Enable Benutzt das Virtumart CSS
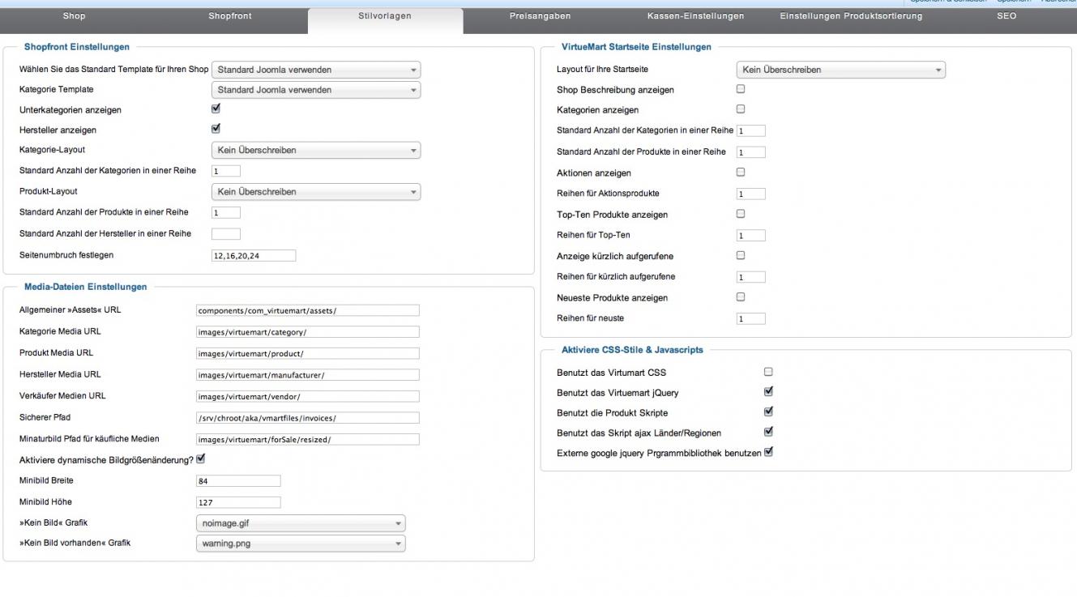 pyautogui.click(x=768, y=372)
